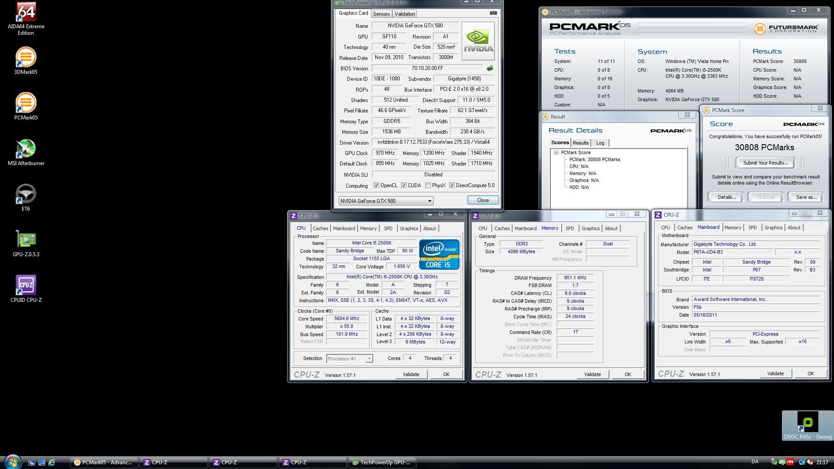Screen dimensions: 834x469
Task: Switch to the Log tab in Result Details
Action: click(600, 143)
